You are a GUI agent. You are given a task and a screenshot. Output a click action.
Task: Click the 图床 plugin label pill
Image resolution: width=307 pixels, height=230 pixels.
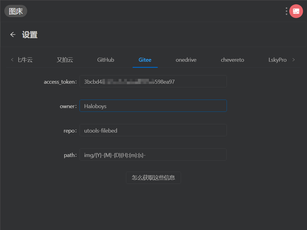16,11
